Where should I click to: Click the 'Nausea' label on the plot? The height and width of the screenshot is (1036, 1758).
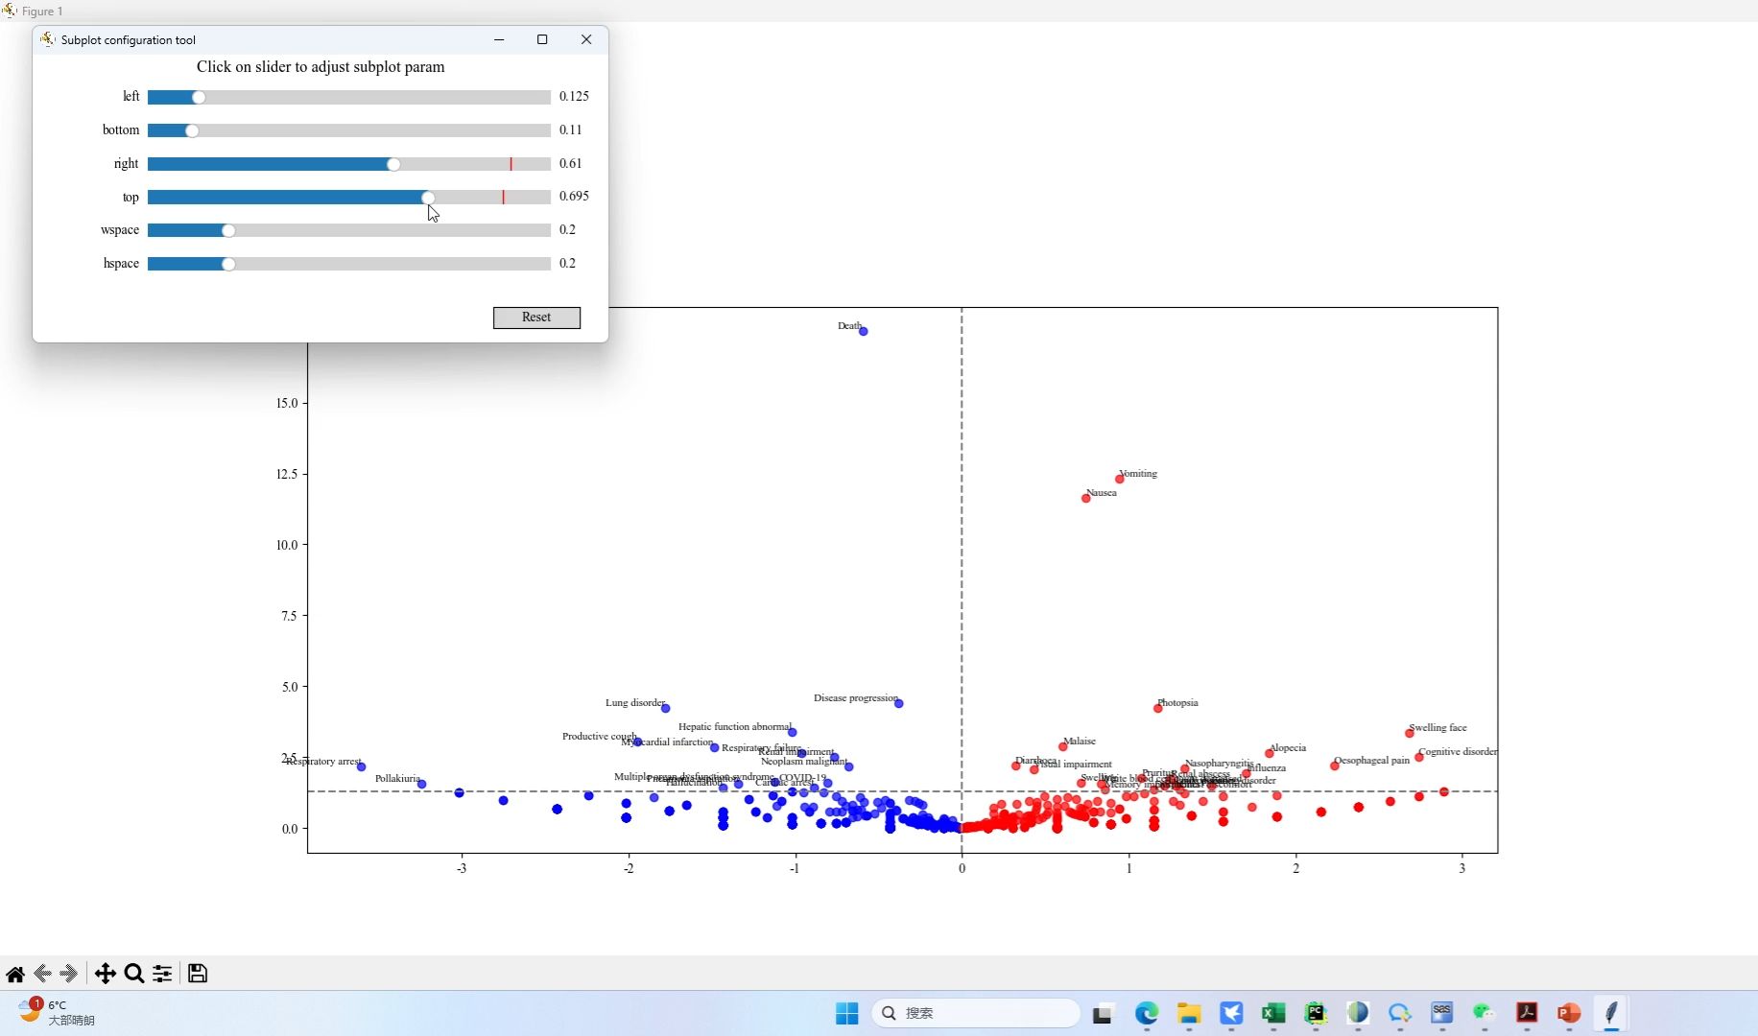(x=1102, y=492)
